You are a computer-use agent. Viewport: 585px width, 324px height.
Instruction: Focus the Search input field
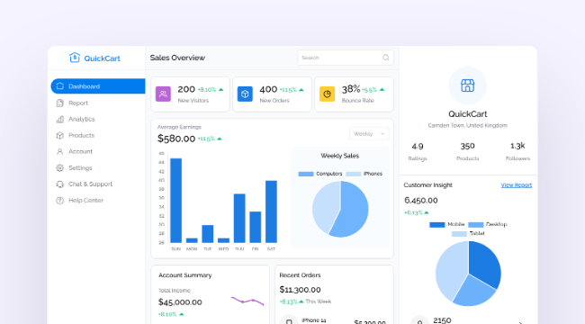(346, 58)
